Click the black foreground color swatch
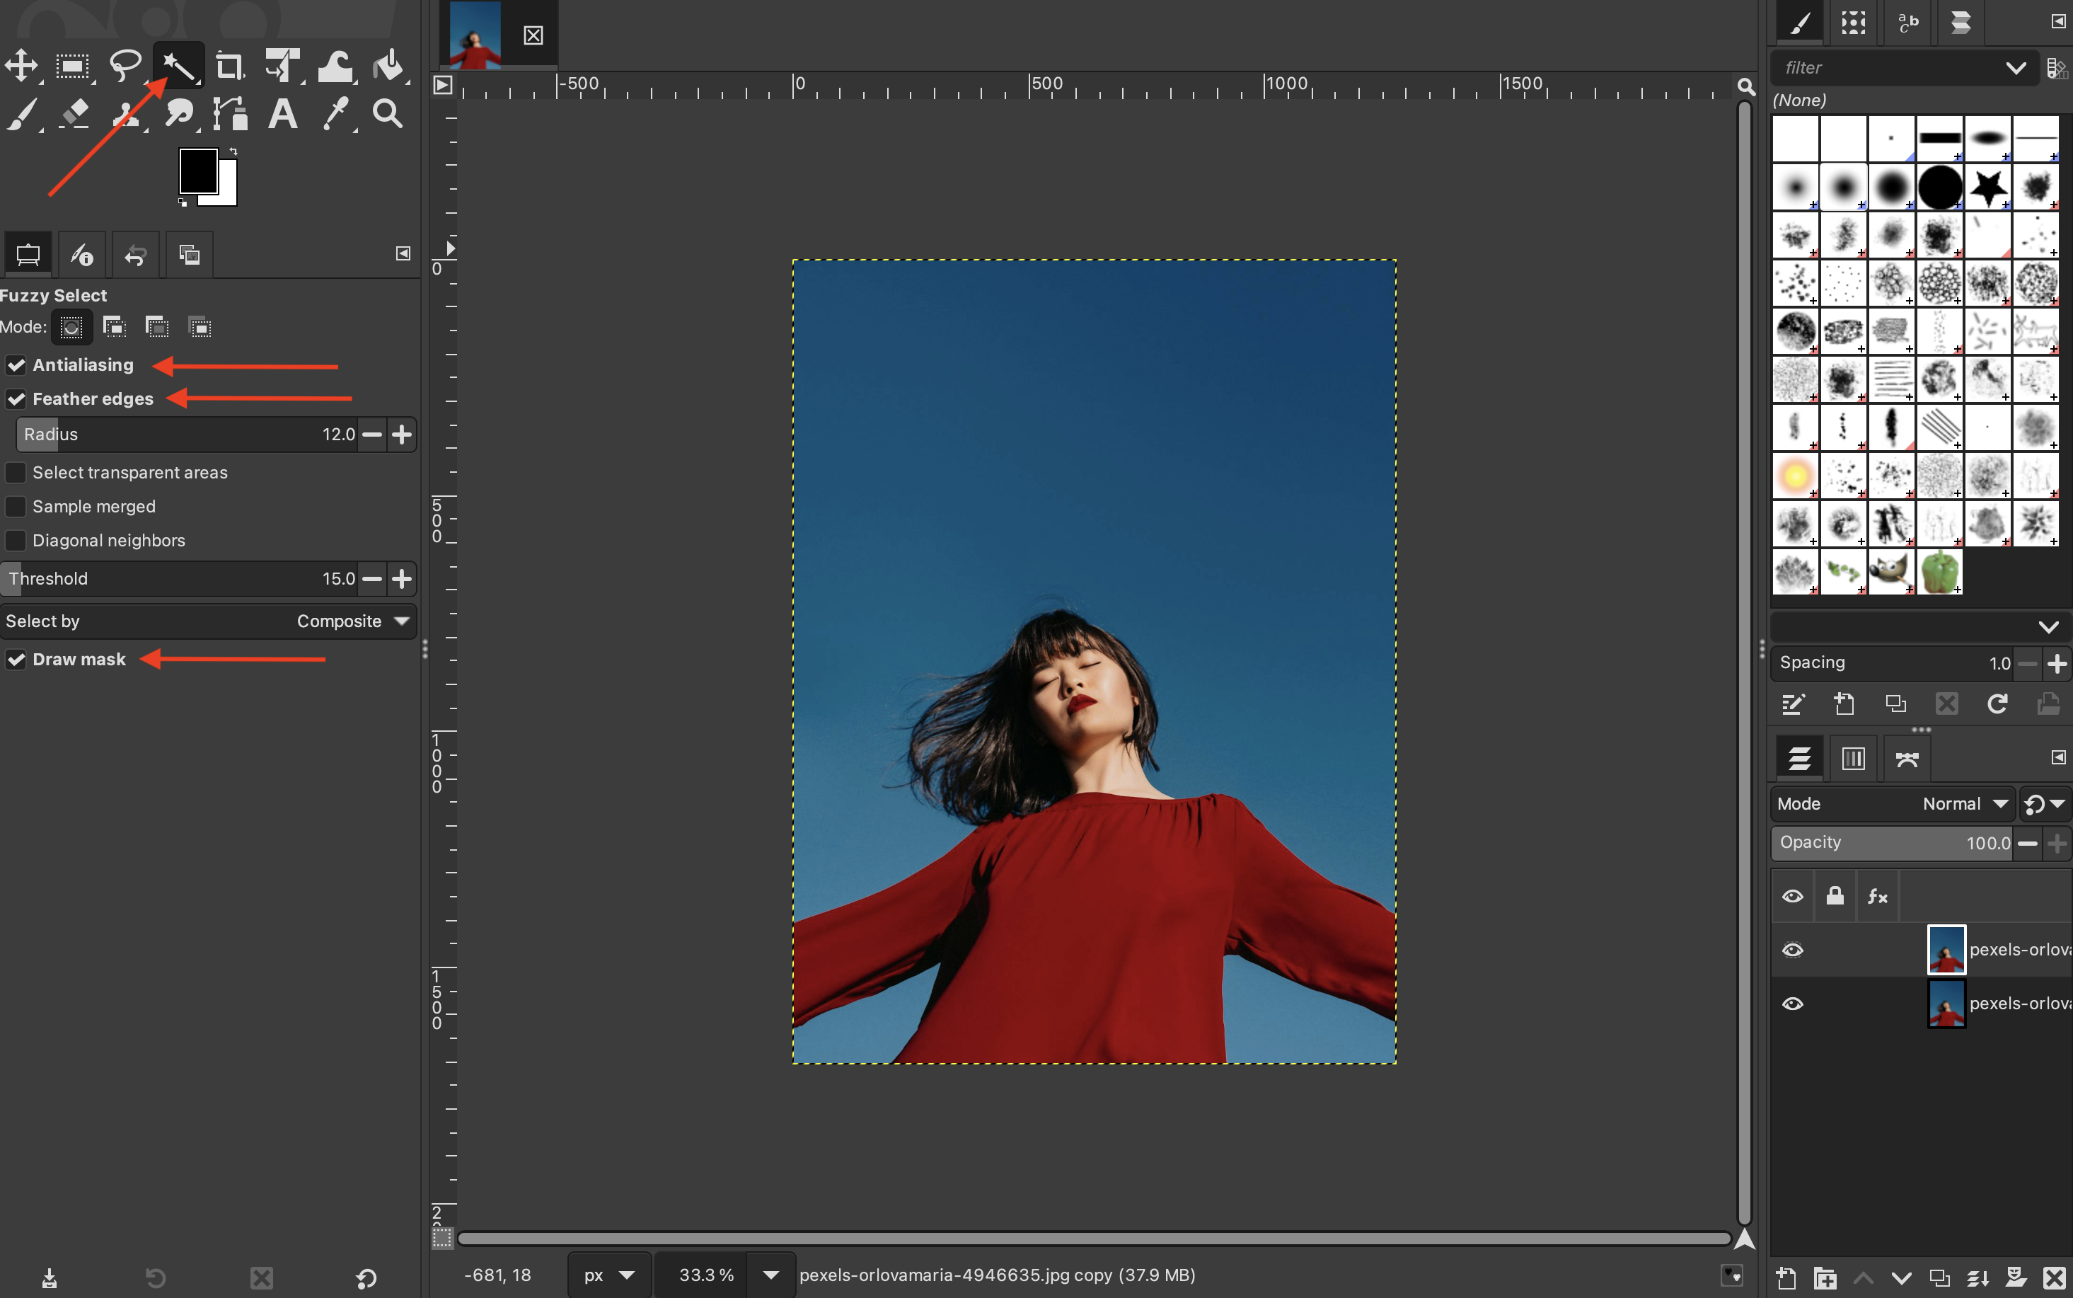Screen dimensions: 2073x1298 pos(197,171)
